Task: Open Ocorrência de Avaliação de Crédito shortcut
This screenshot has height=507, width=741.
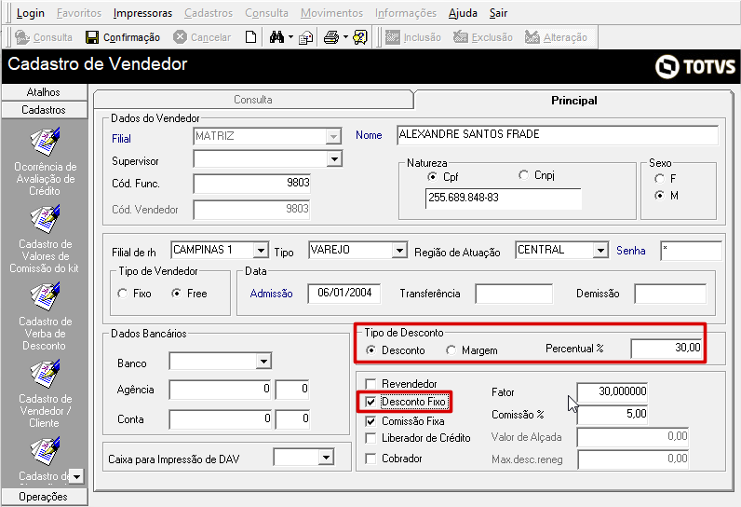Action: click(45, 161)
